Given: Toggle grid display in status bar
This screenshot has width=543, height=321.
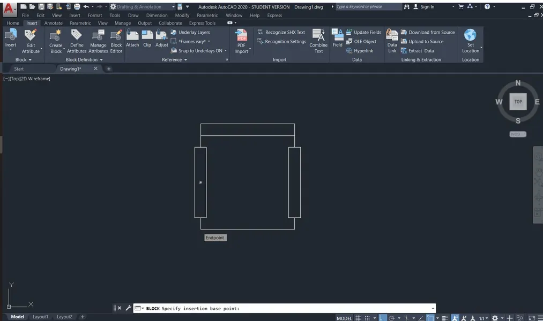Looking at the screenshot, I should pos(358,317).
